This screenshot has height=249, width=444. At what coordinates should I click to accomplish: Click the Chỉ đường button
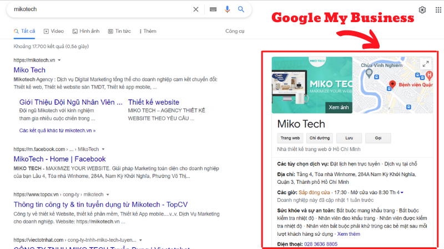coord(320,138)
